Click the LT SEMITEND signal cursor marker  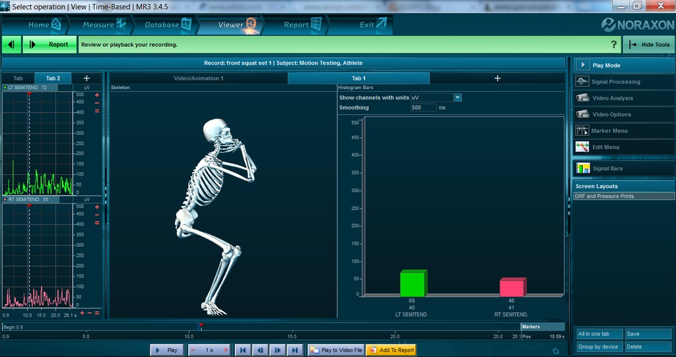pyautogui.click(x=29, y=93)
